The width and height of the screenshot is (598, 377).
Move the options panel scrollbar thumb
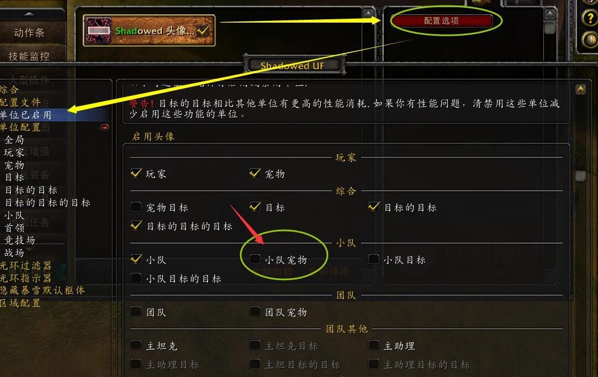tap(580, 176)
